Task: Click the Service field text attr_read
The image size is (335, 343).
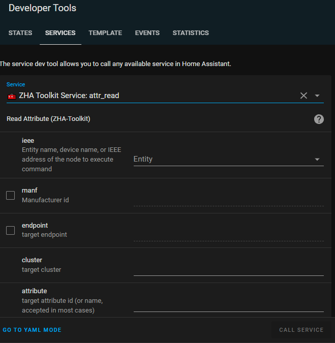Action: coord(104,96)
